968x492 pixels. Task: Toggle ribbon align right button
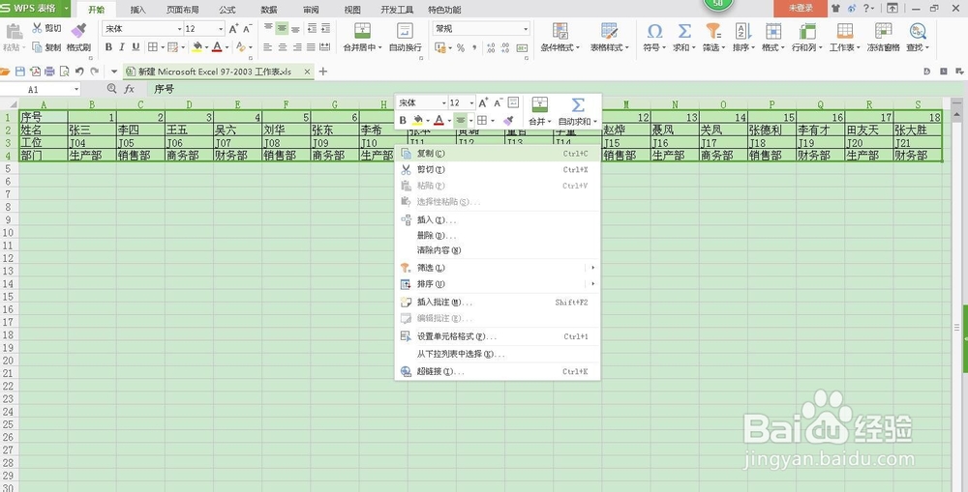tap(297, 46)
